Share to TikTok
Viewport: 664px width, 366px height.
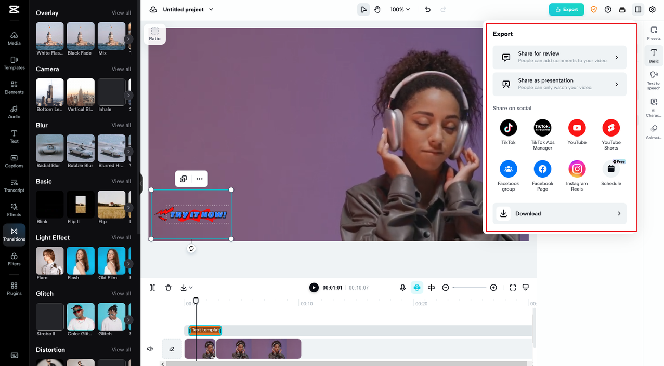tap(509, 132)
